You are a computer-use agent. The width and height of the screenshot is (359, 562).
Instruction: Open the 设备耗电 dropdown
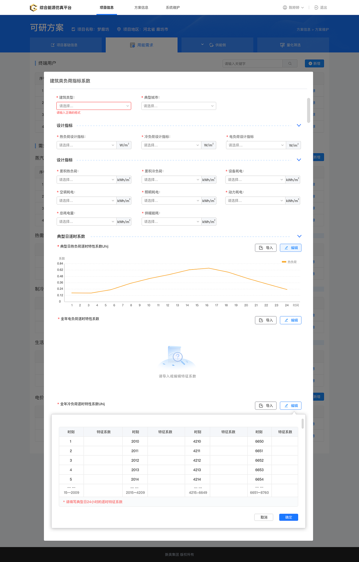click(x=255, y=180)
